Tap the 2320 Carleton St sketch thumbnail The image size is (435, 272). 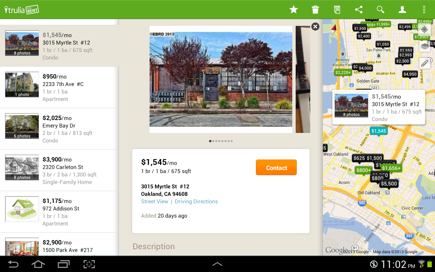coord(22,168)
